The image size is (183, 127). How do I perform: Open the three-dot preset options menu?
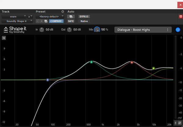click(167, 30)
